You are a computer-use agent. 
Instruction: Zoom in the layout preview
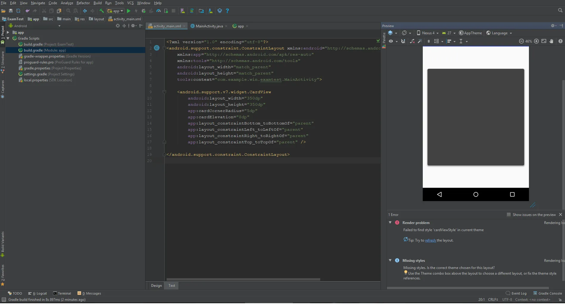pos(536,41)
